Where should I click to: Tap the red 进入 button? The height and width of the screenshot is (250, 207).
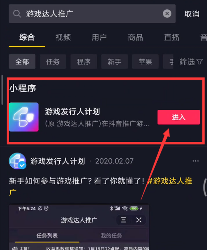[x=179, y=117]
